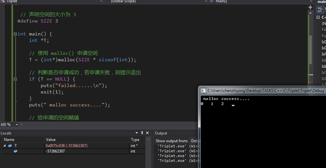326x168 pixels.
Task: Close the Locals panel
Action: pyautogui.click(x=147, y=133)
